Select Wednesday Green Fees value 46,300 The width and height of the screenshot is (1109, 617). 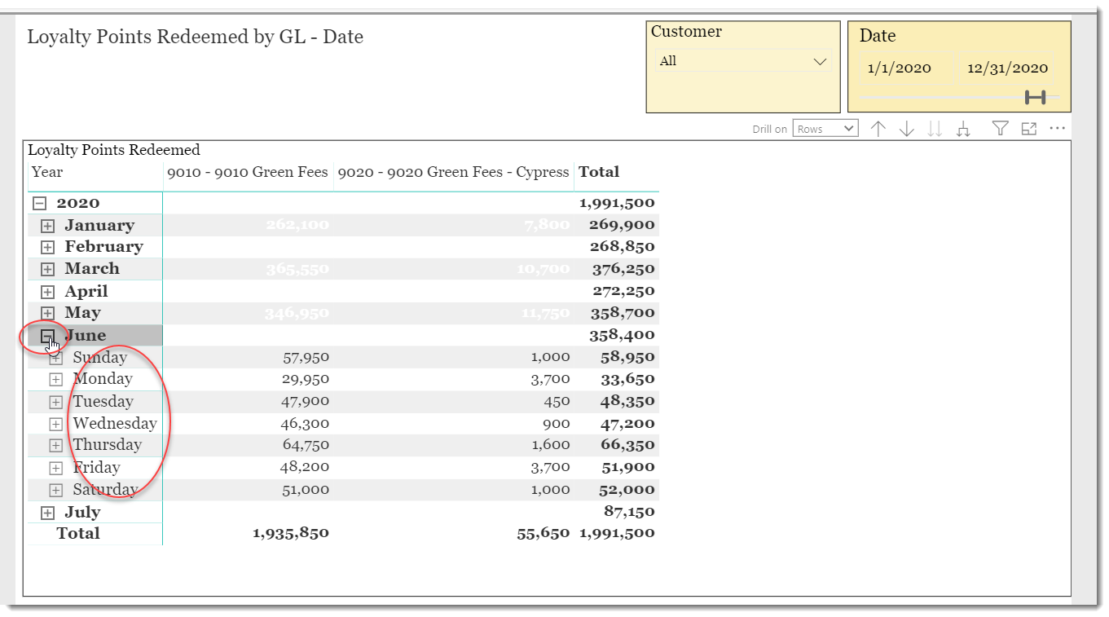tap(306, 423)
